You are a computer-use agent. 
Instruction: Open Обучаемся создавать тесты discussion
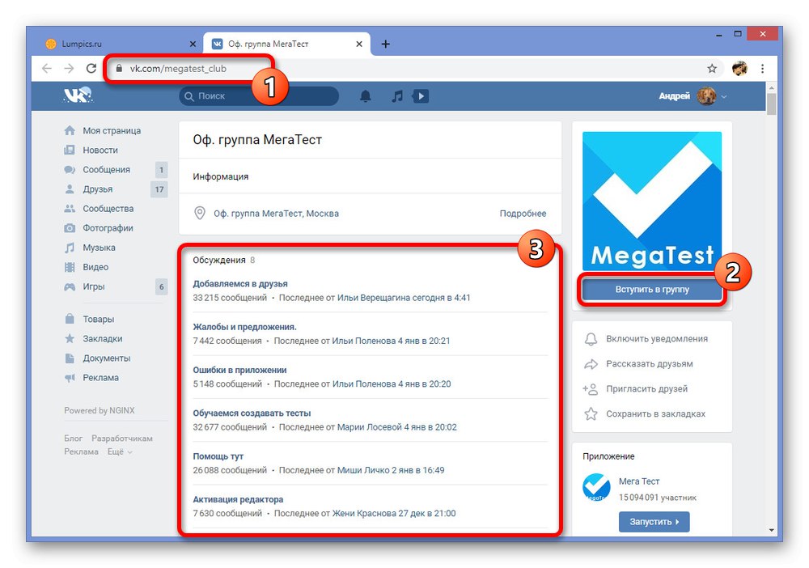click(x=252, y=413)
